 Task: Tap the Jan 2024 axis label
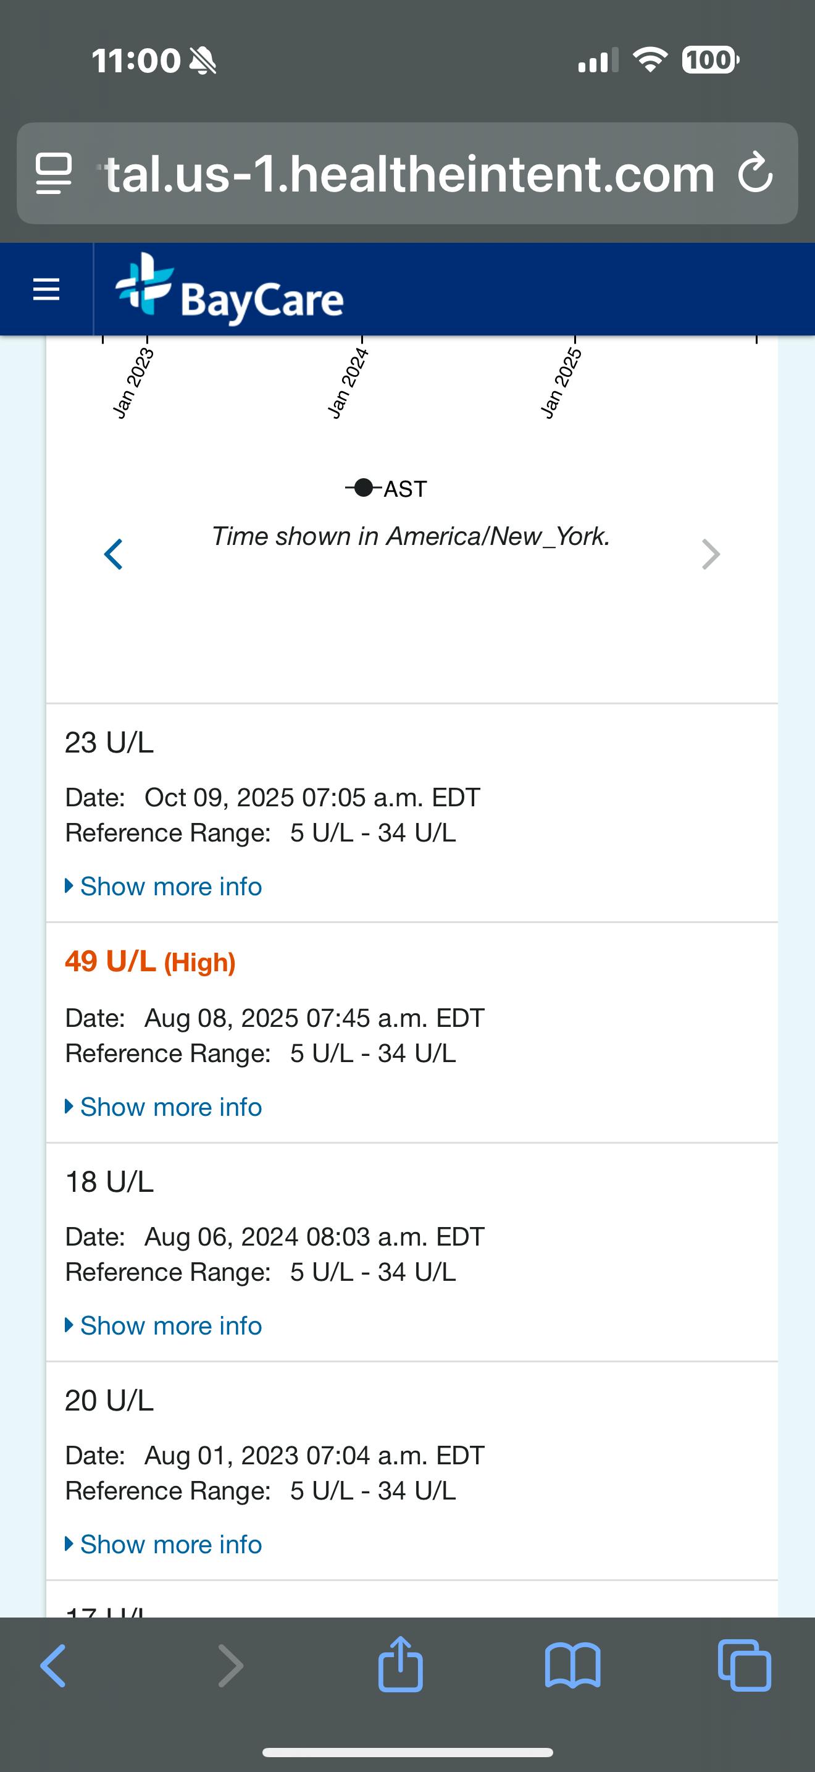(x=348, y=383)
